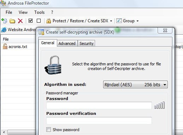Image resolution: width=183 pixels, height=135 pixels.
Task: Open the yellow folder toolbar icon
Action: [x=12, y=21]
